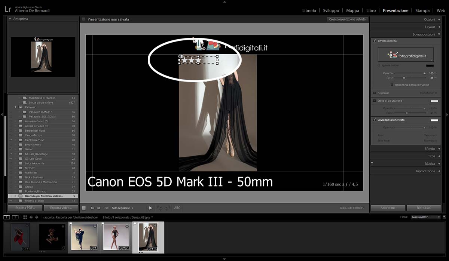The image size is (449, 261).
Task: Click the filmstrip go-back arrow icon
Action: pyautogui.click(x=31, y=217)
